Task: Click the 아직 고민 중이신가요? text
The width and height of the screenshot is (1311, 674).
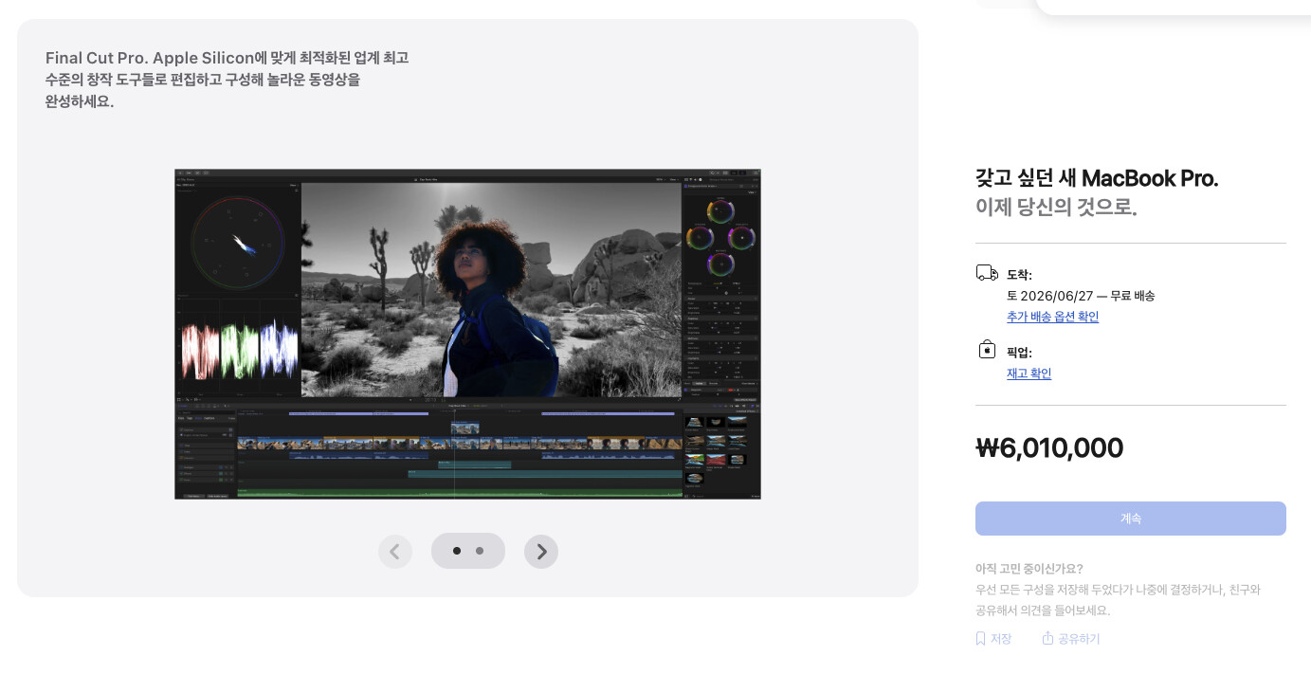Action: [x=1029, y=569]
